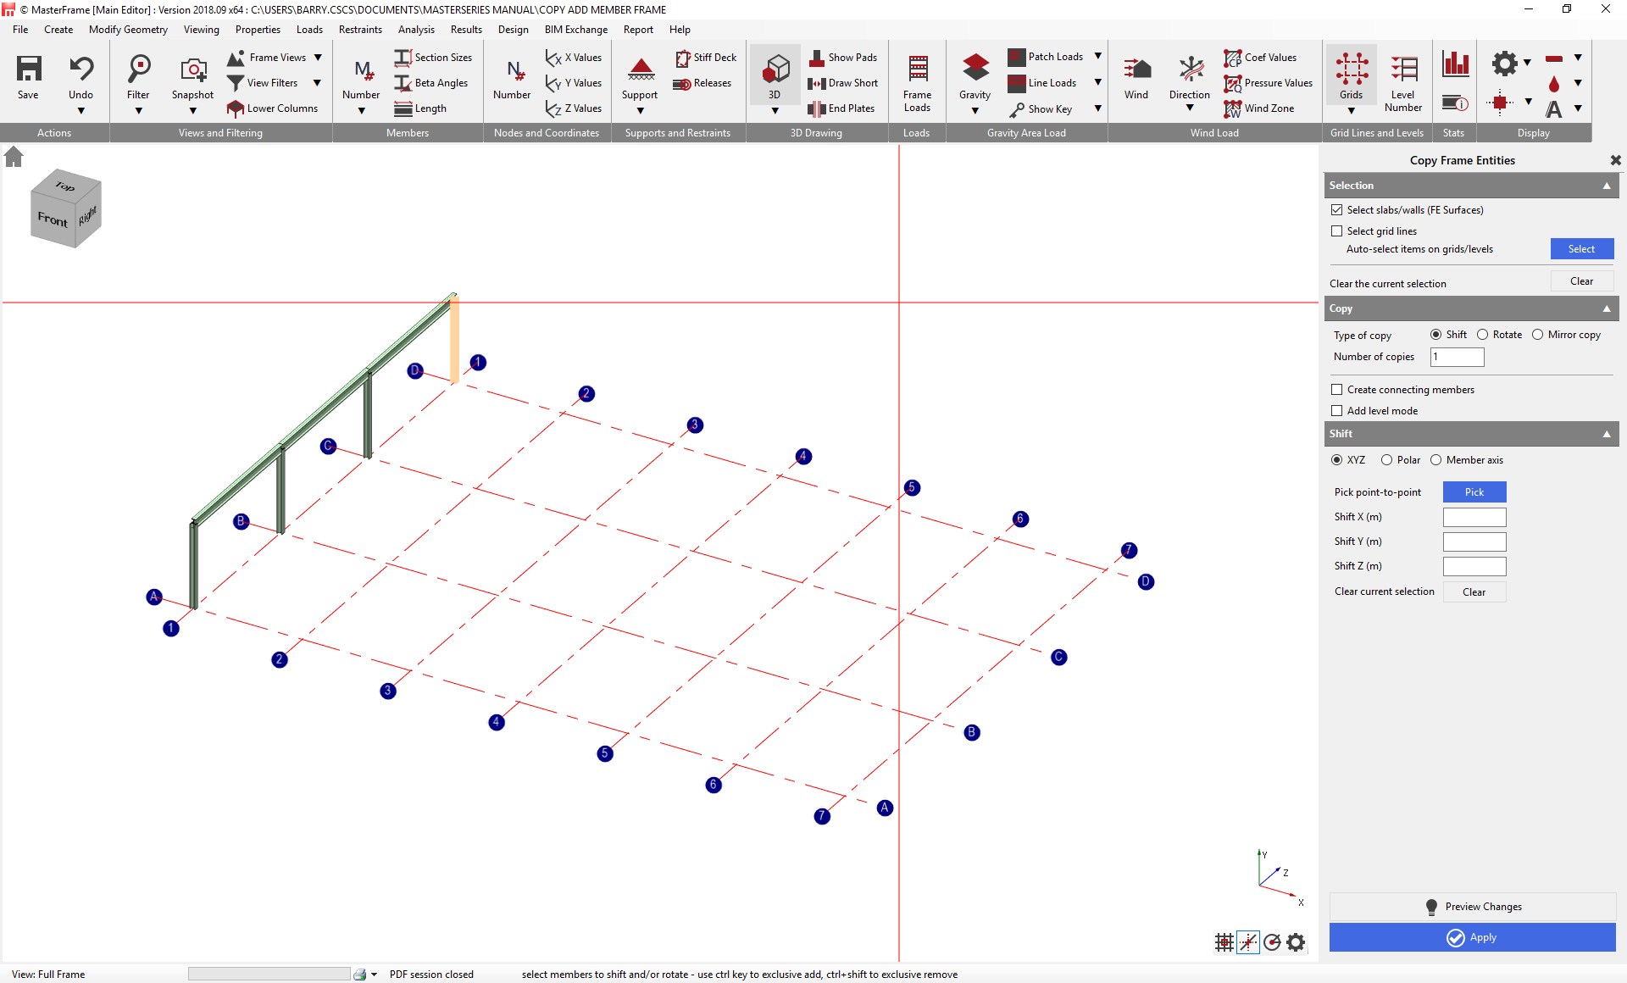Select the Mirror copy radio button
The height and width of the screenshot is (983, 1627).
click(x=1537, y=335)
